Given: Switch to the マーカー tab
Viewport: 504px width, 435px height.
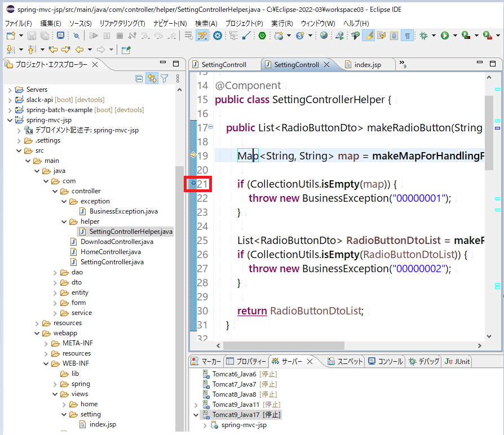Looking at the screenshot, I should coord(206,362).
